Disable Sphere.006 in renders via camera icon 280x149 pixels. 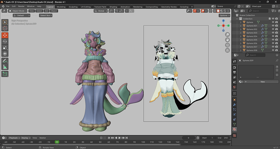(277, 43)
